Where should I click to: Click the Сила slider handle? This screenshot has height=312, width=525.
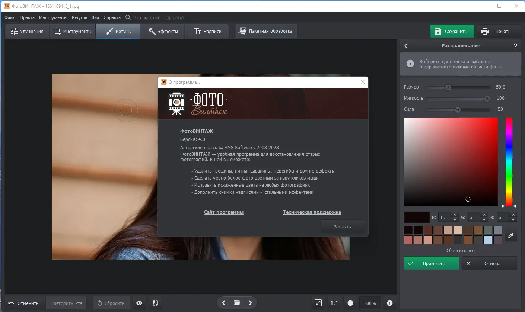tap(458, 110)
